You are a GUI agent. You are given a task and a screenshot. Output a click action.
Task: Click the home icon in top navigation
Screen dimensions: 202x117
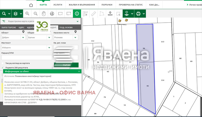pos(31,5)
